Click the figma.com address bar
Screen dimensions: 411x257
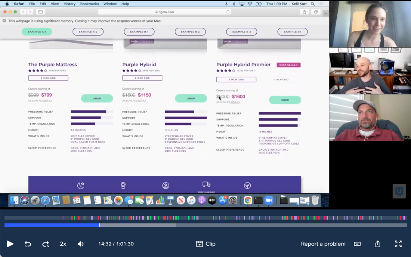point(164,12)
